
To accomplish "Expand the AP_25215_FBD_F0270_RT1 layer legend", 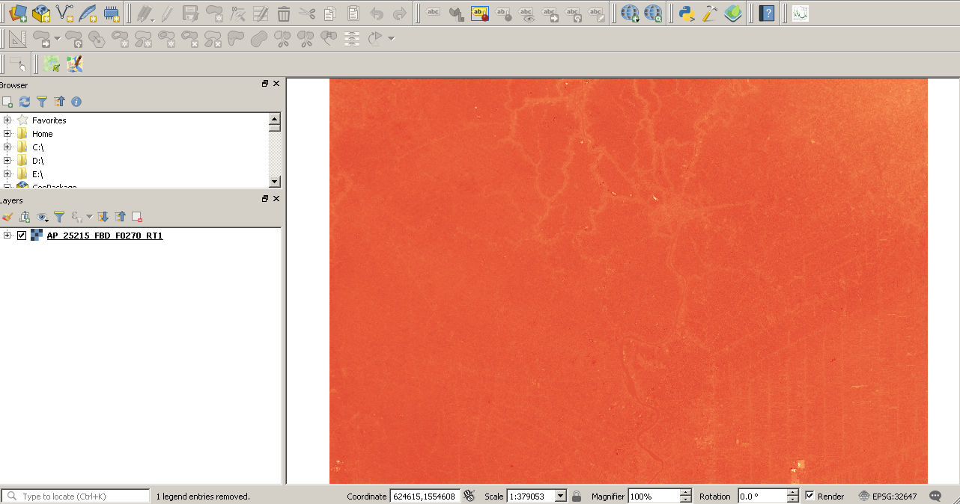I will pyautogui.click(x=7, y=236).
